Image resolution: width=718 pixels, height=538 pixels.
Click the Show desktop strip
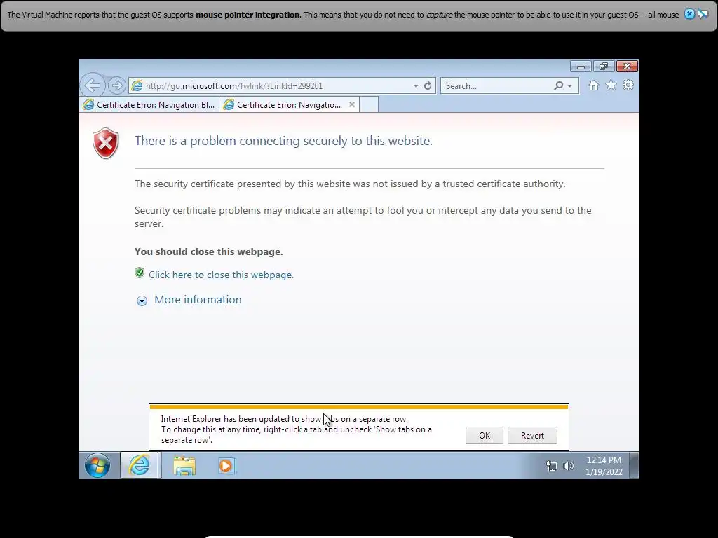point(634,466)
